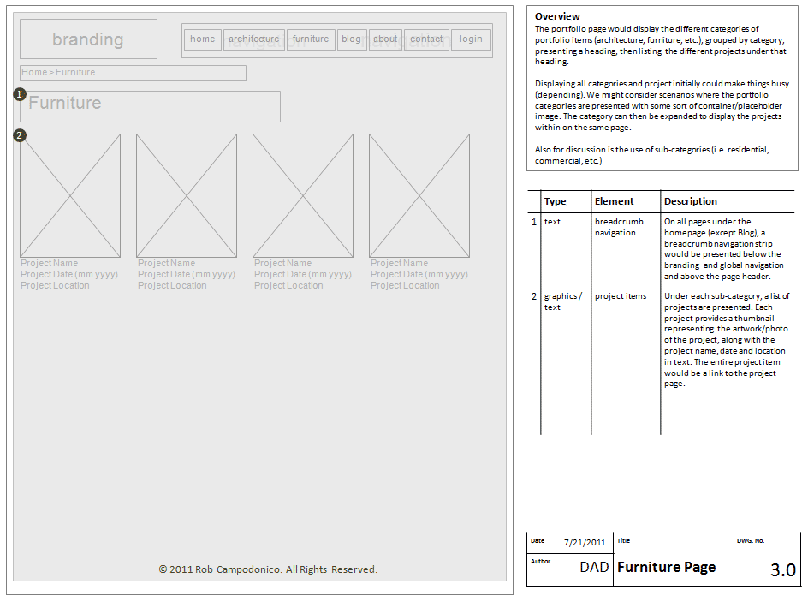Screen dimensions: 808x596
Task: Click the Description column header
Action: [x=691, y=201]
